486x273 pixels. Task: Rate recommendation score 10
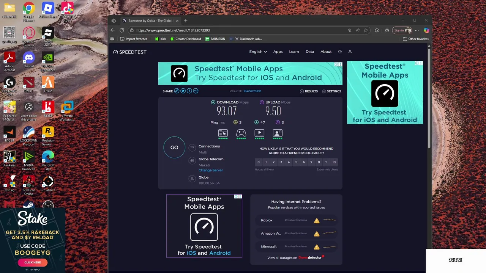point(334,162)
